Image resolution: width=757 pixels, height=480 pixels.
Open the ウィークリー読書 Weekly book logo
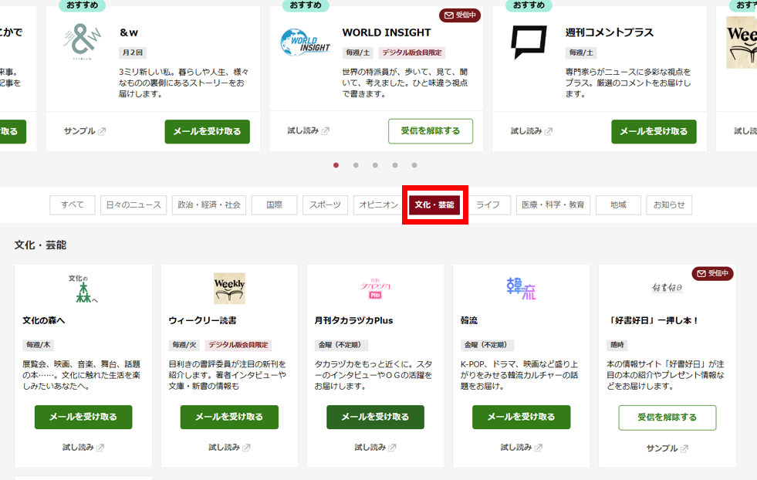pos(229,289)
